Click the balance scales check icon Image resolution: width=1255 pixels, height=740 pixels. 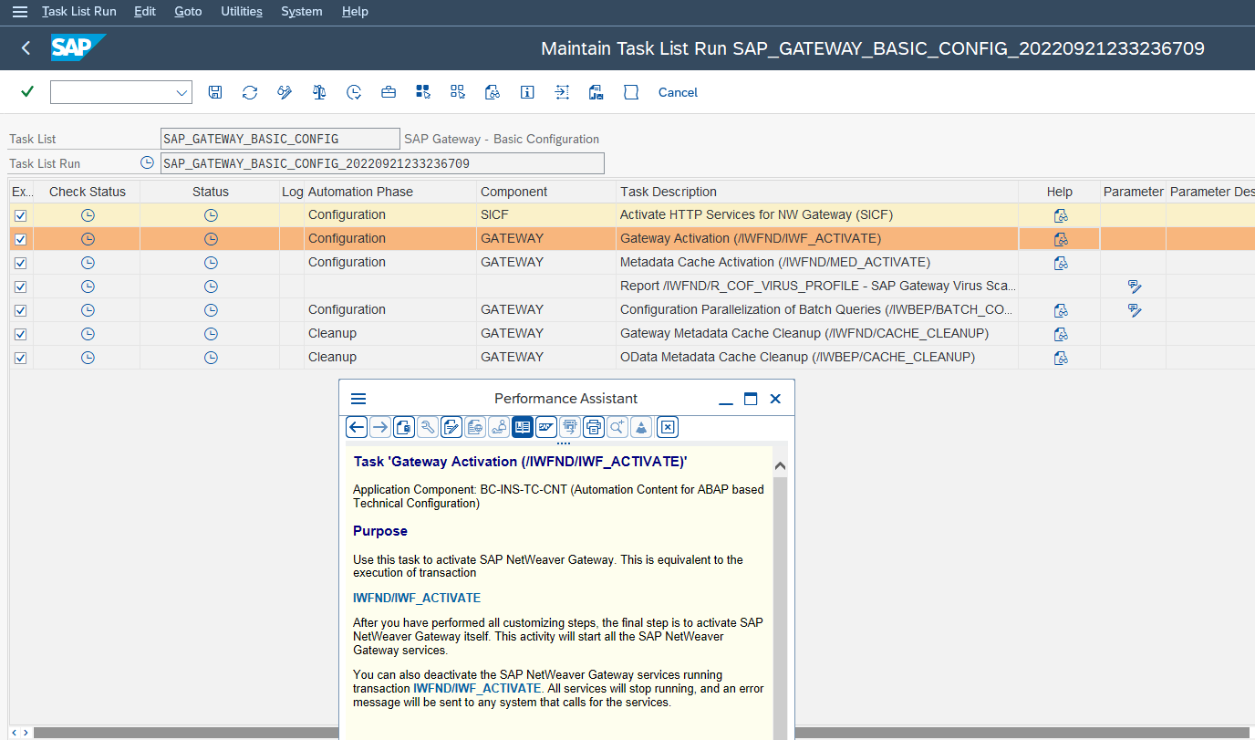tap(319, 92)
